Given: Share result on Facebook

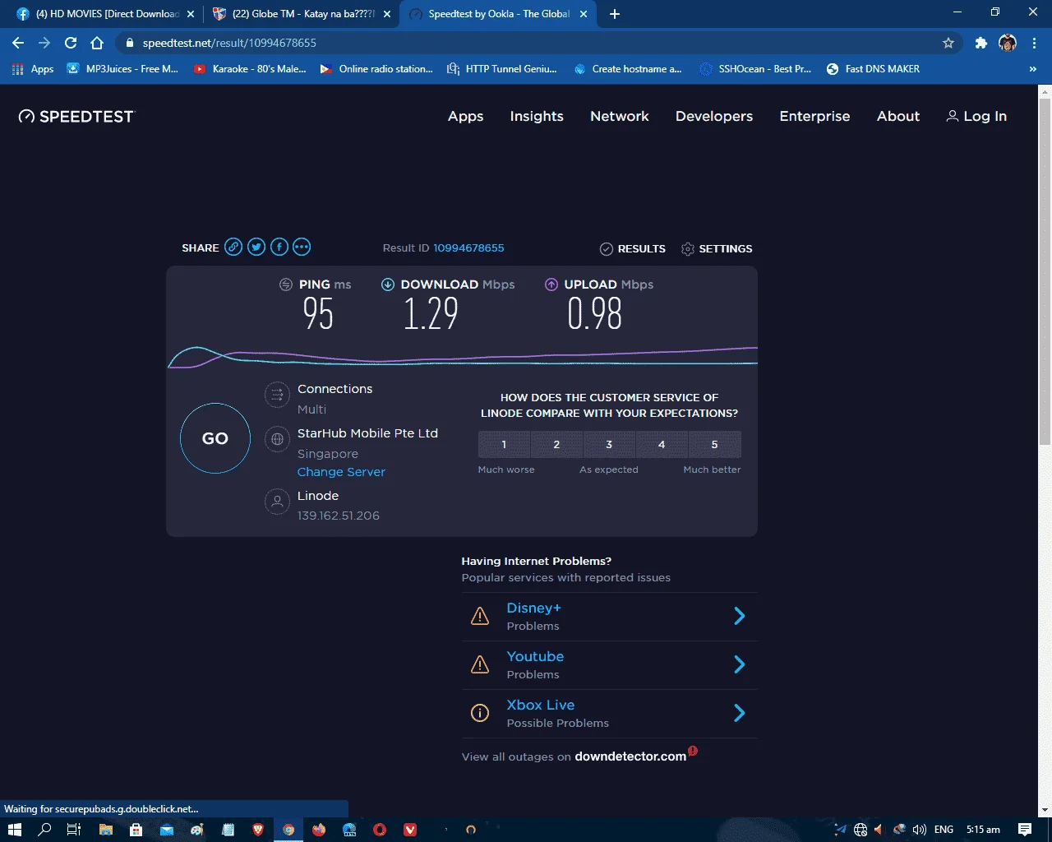Looking at the screenshot, I should coord(279,247).
